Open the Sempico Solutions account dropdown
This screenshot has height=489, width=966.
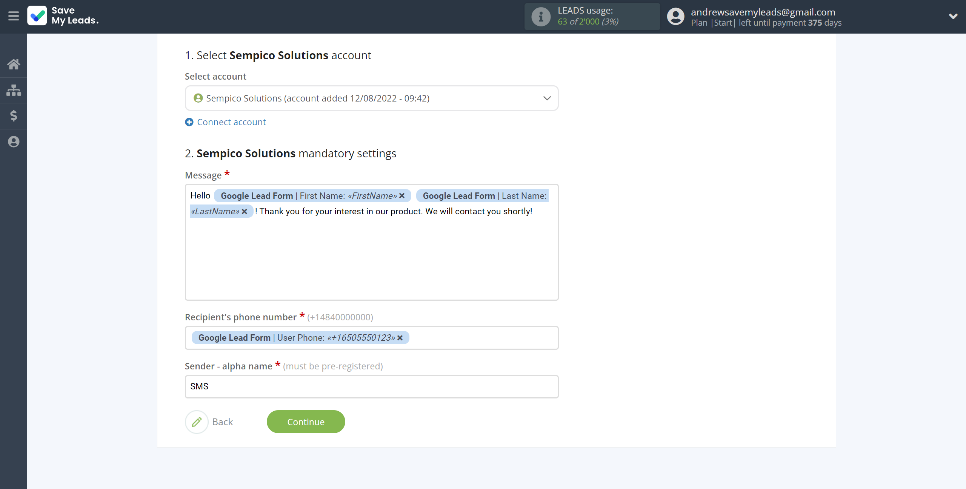[372, 98]
